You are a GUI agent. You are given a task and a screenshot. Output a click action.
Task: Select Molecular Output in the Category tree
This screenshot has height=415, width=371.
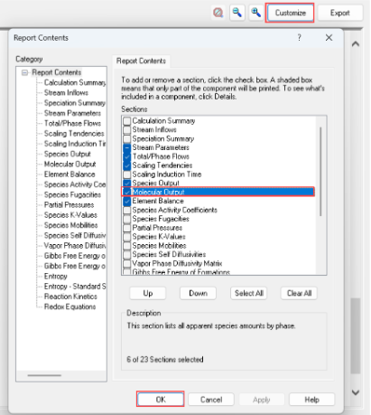click(x=70, y=165)
